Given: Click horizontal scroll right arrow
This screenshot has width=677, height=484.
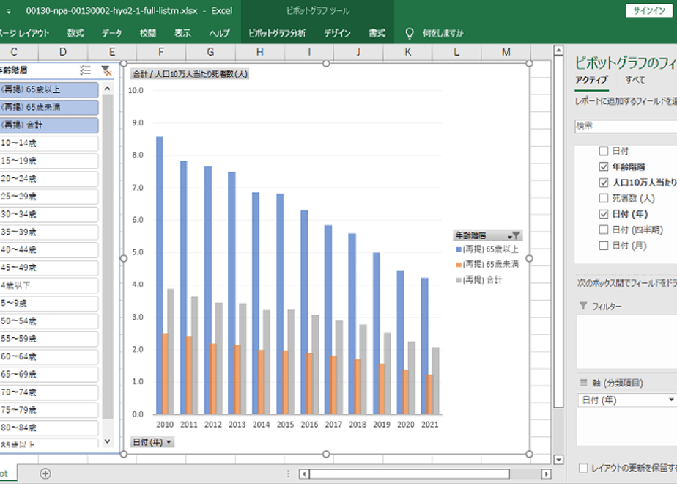Looking at the screenshot, I should (546, 474).
